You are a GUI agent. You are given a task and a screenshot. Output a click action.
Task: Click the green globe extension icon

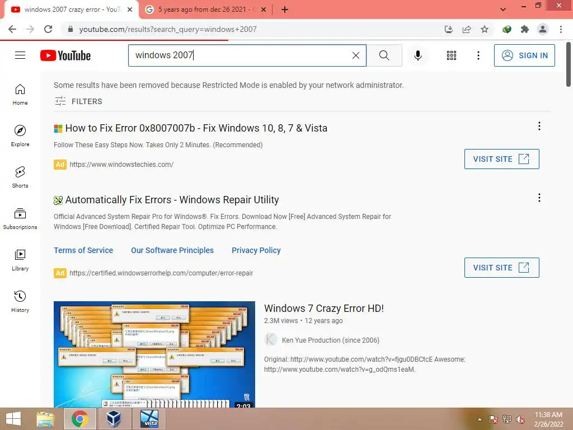(506, 29)
